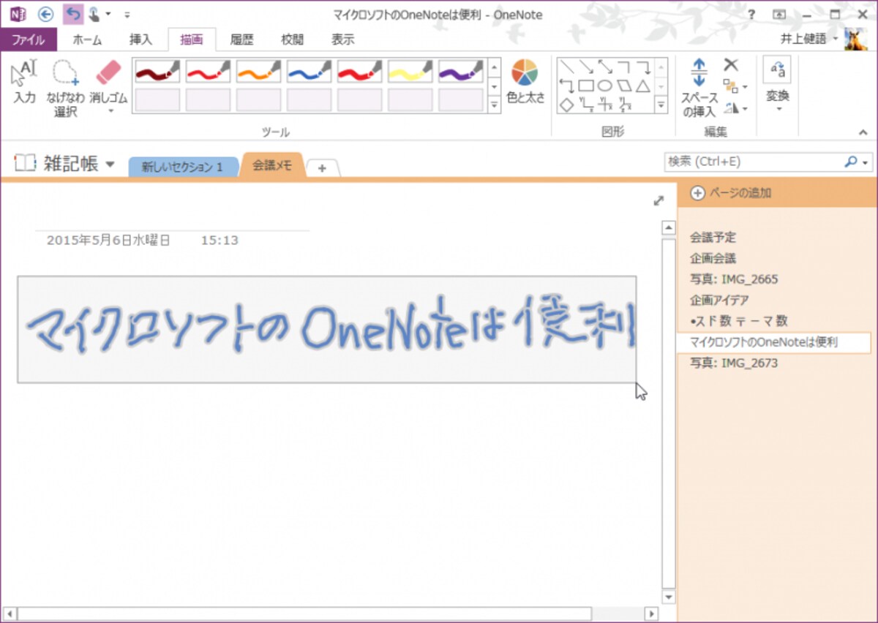The image size is (878, 623).
Task: Open page 写真: IMG_2673
Action: click(734, 363)
